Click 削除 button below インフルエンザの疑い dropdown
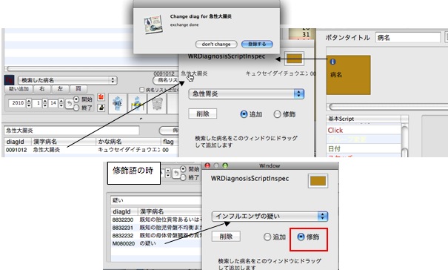The height and width of the screenshot is (270, 448). pos(226,237)
